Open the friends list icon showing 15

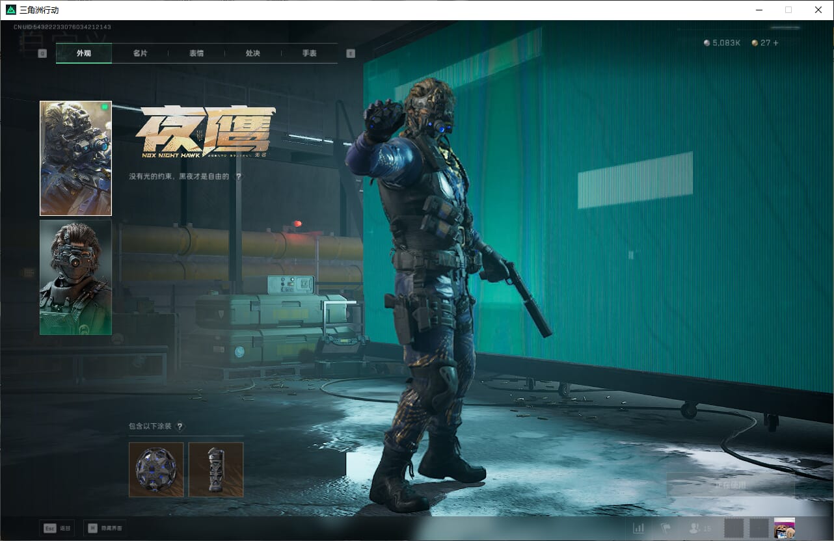pos(700,528)
